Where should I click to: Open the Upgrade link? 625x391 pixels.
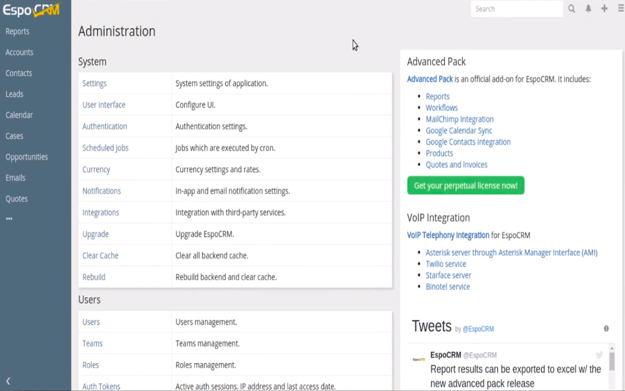(95, 234)
